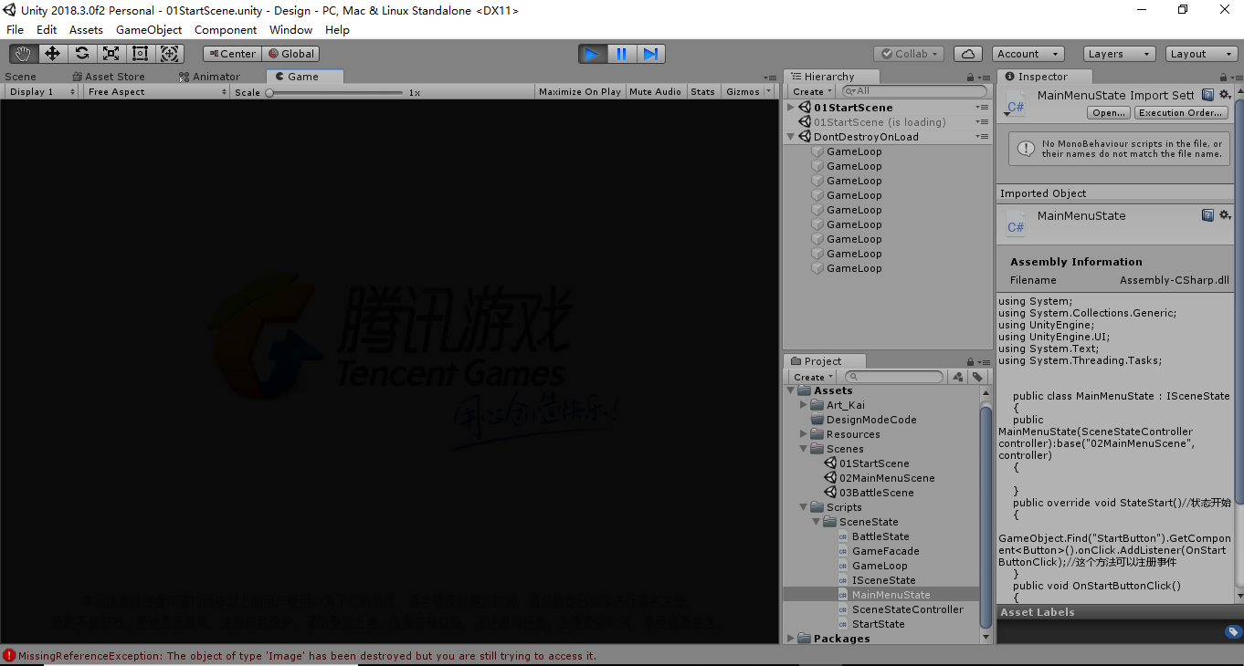Toggle Global handle rotation button
Image resolution: width=1244 pixels, height=666 pixels.
click(290, 54)
